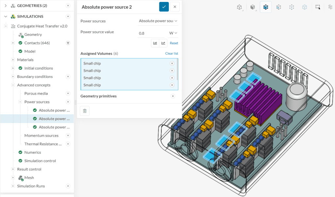This screenshot has height=197, width=335.
Task: Click the Clear list link
Action: (171, 53)
